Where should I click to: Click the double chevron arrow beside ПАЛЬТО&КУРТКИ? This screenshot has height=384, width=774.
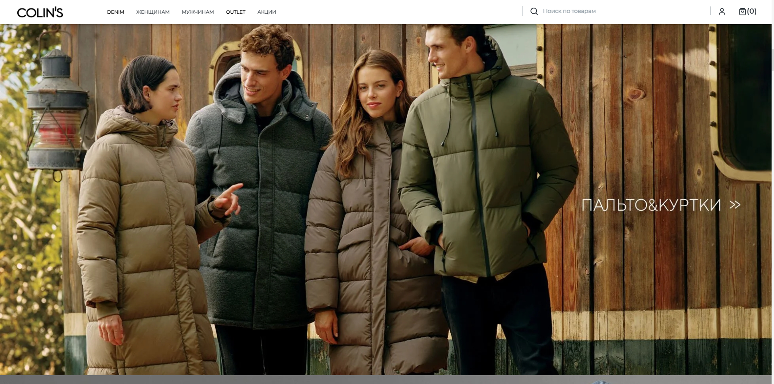point(735,205)
